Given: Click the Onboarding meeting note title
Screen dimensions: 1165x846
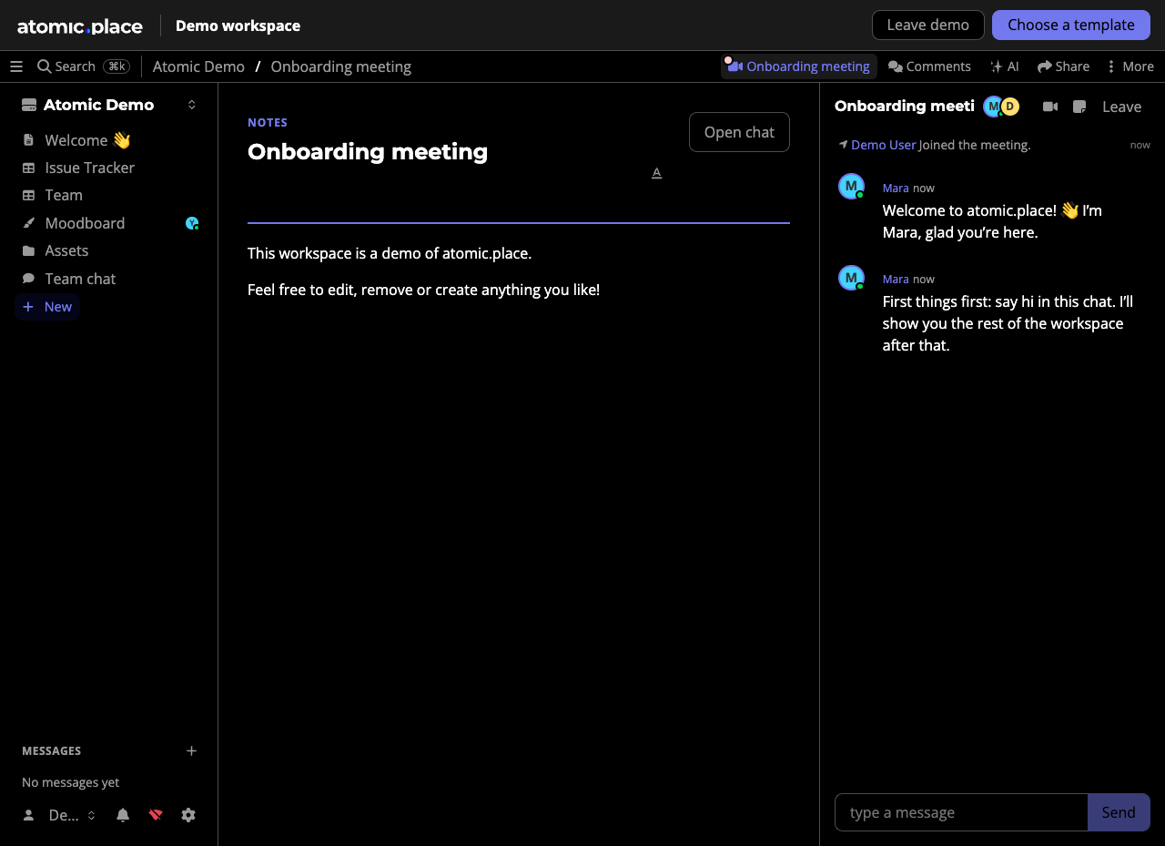Looking at the screenshot, I should coord(368,151).
